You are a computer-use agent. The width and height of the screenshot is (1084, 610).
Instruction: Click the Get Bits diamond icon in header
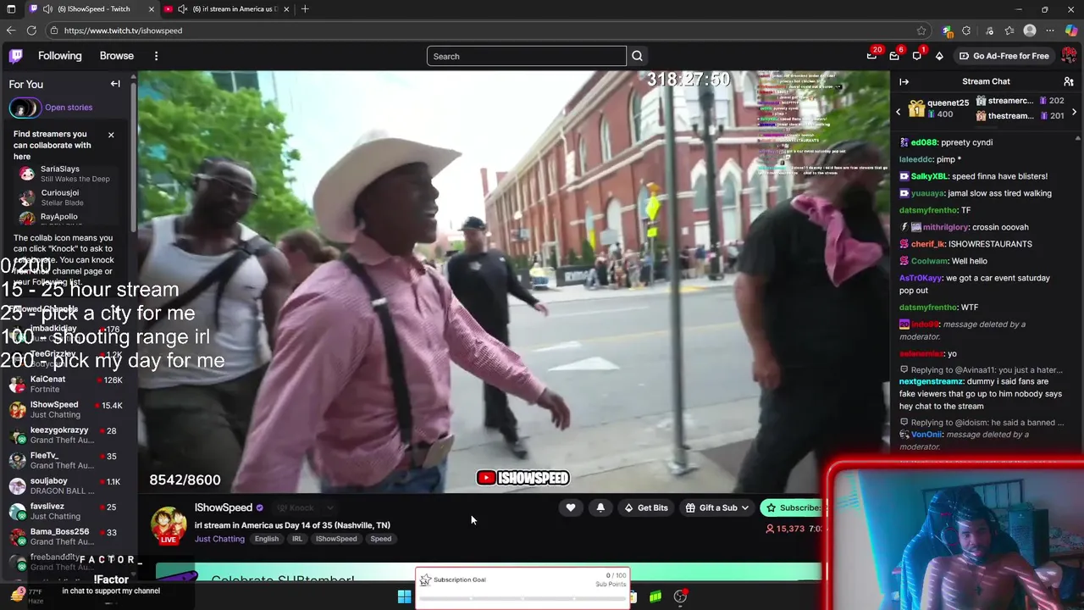click(x=939, y=56)
